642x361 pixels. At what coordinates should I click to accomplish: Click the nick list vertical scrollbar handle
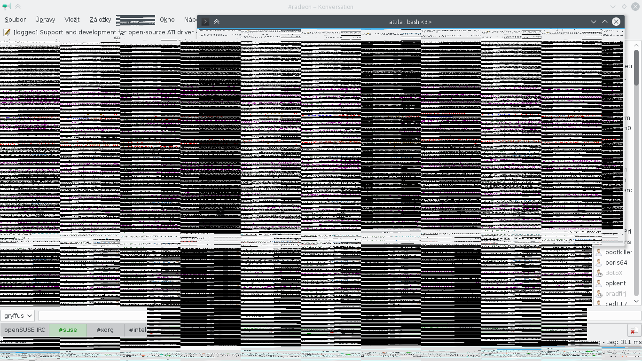637,67
